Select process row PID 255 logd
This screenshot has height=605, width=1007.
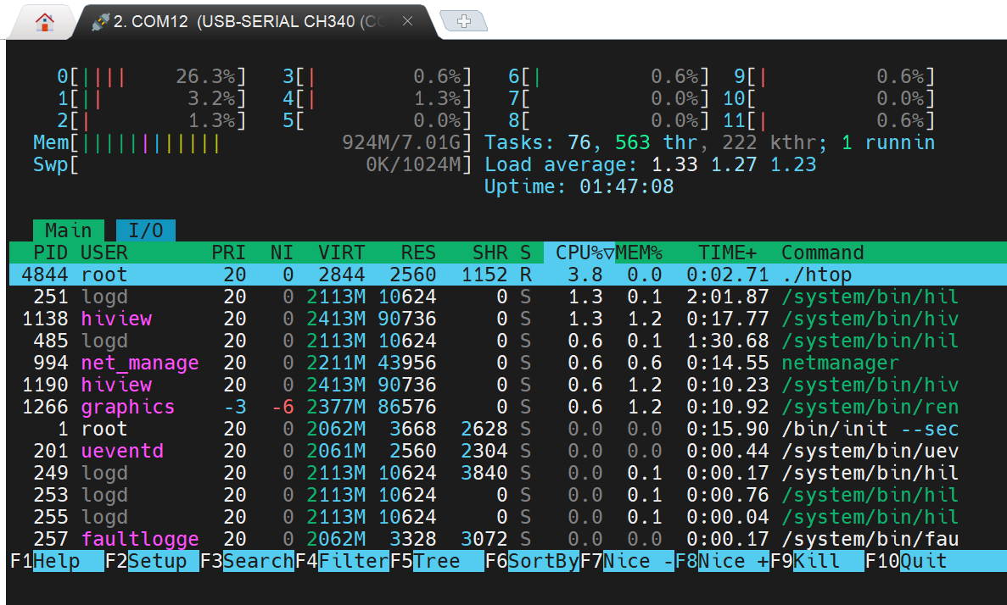[x=508, y=517]
